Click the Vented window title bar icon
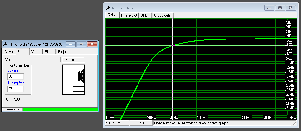301x131 pixels. pyautogui.click(x=5, y=44)
